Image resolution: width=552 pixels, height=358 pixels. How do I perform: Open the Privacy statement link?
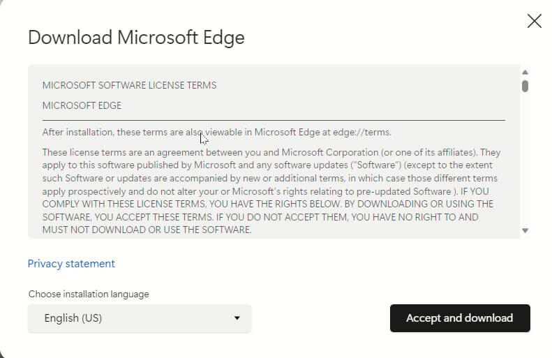point(71,264)
